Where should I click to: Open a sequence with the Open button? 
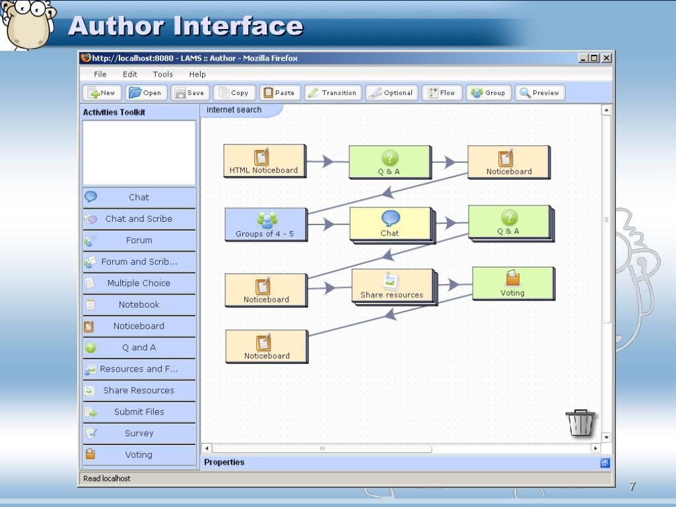(x=146, y=92)
